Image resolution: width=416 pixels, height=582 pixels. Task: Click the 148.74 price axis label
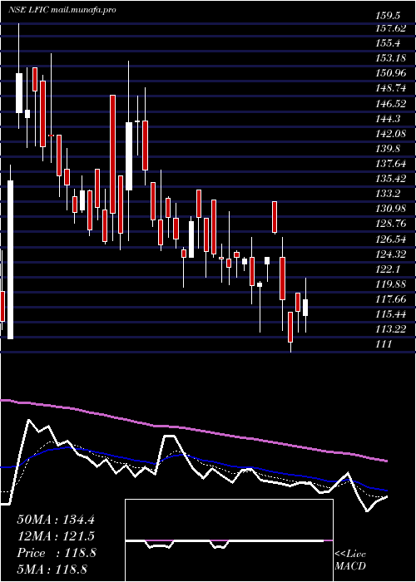(x=391, y=88)
